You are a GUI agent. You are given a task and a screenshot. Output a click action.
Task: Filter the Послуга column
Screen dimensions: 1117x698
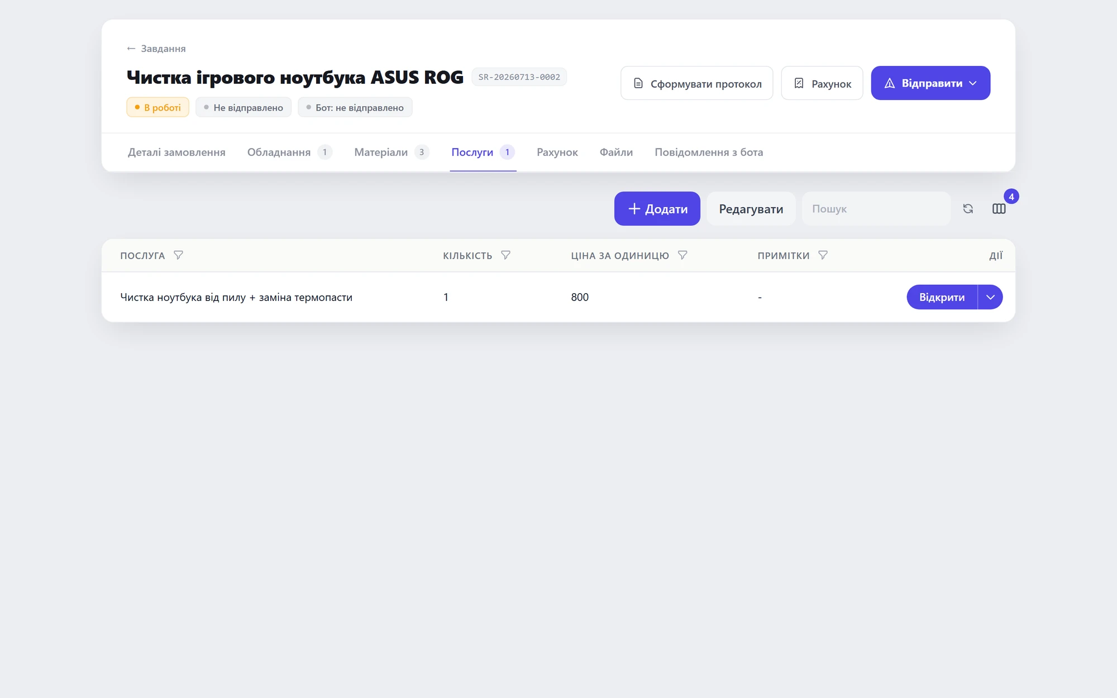178,255
